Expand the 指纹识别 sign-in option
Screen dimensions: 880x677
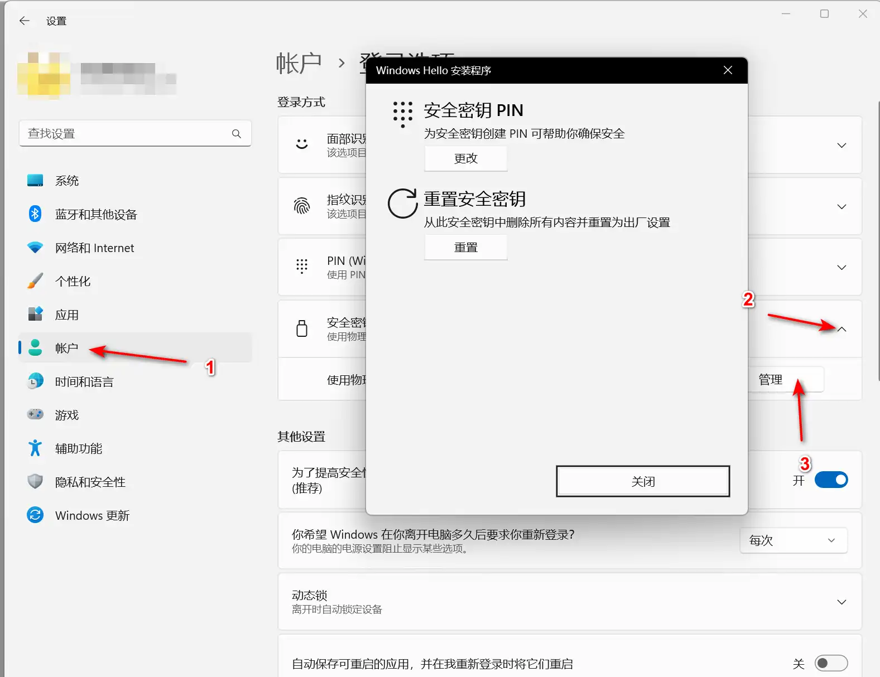(841, 207)
